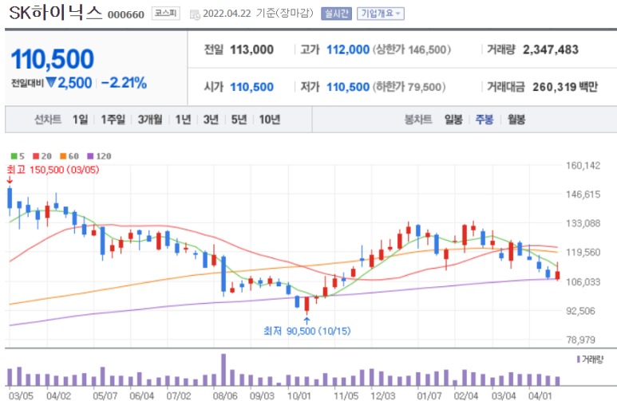Switch to 일봉 daily candle chart
Image resolution: width=617 pixels, height=401 pixels.
click(x=453, y=120)
